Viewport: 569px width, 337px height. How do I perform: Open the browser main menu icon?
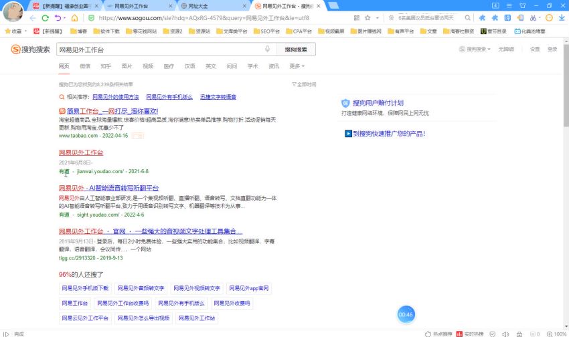[x=509, y=6]
